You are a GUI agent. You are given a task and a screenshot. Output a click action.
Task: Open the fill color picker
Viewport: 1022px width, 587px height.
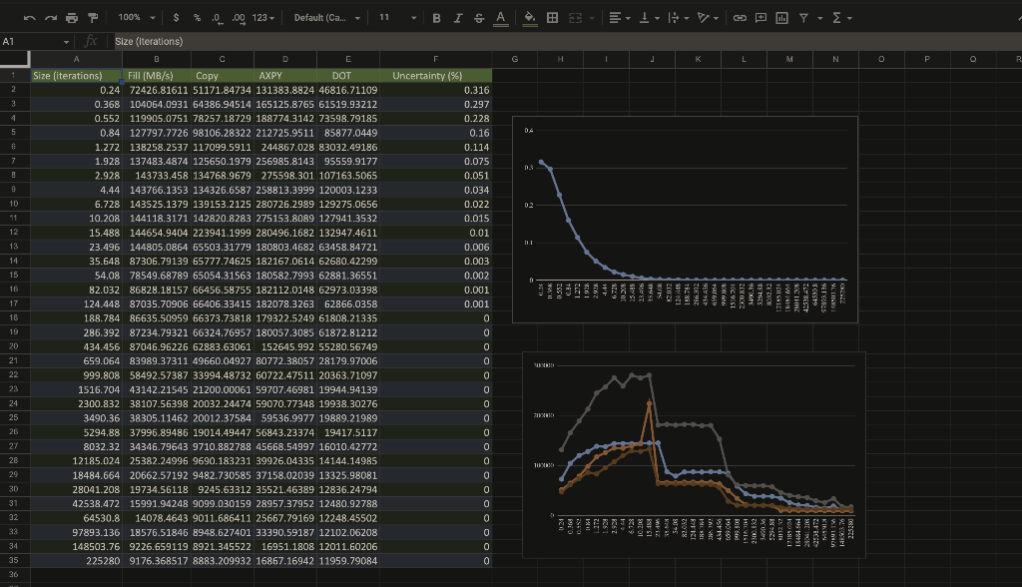coord(529,18)
